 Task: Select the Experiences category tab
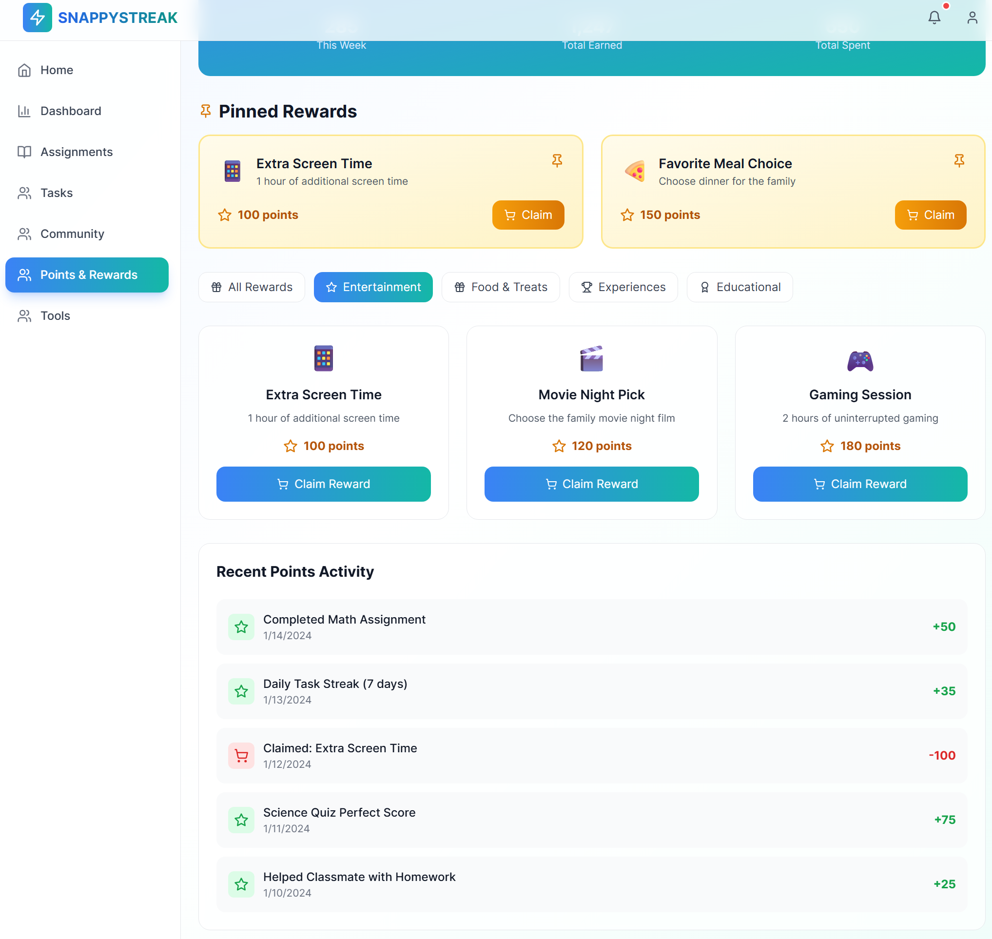coord(623,287)
